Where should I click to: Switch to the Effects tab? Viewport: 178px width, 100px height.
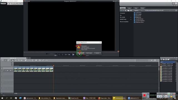point(142,8)
